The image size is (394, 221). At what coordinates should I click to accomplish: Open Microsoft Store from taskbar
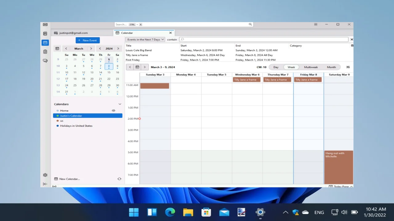click(206, 212)
